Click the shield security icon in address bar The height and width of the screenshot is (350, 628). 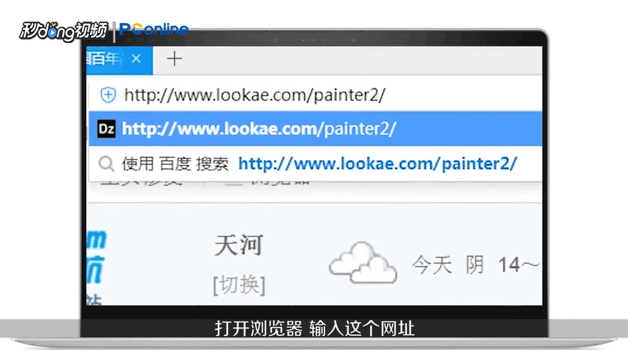click(108, 95)
